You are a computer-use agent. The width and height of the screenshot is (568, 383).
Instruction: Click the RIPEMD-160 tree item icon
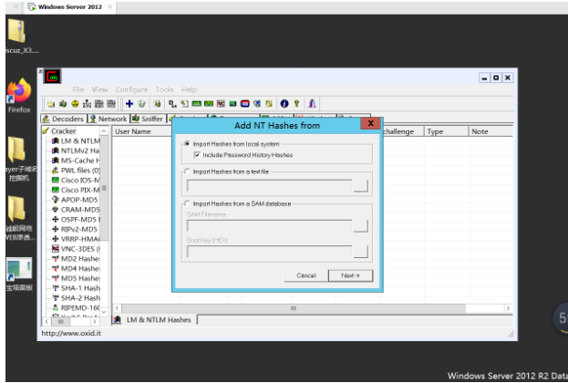[55, 307]
